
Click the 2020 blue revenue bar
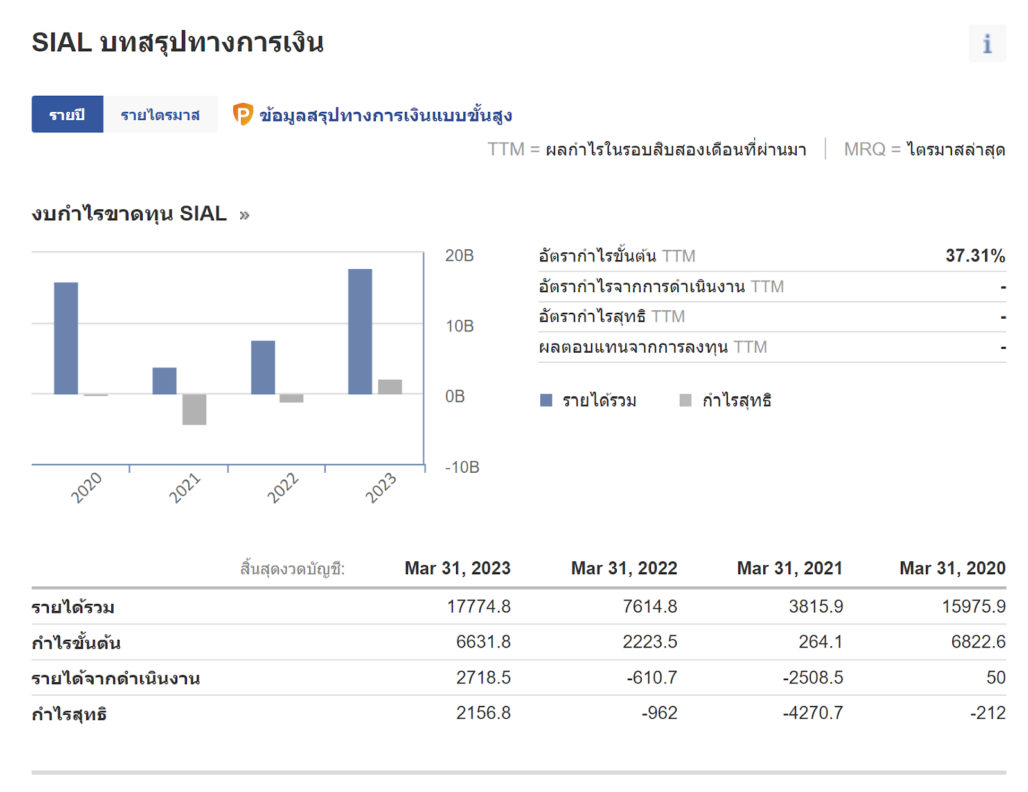pos(66,338)
